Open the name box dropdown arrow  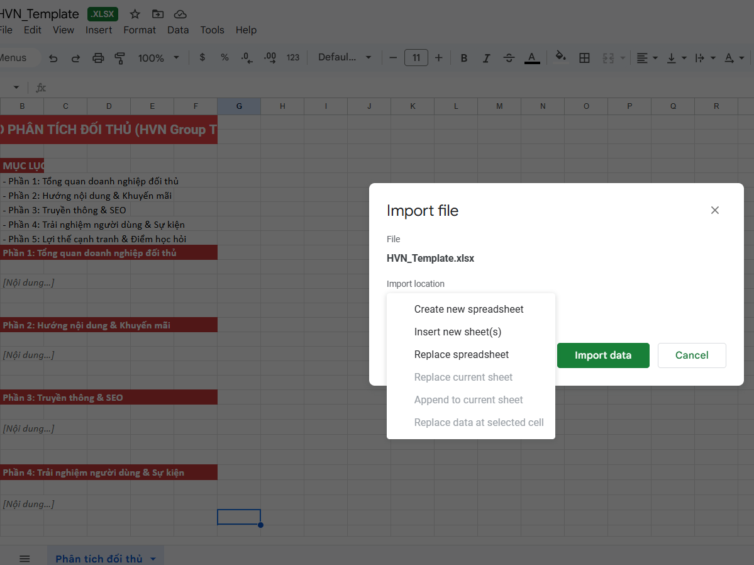pos(16,87)
